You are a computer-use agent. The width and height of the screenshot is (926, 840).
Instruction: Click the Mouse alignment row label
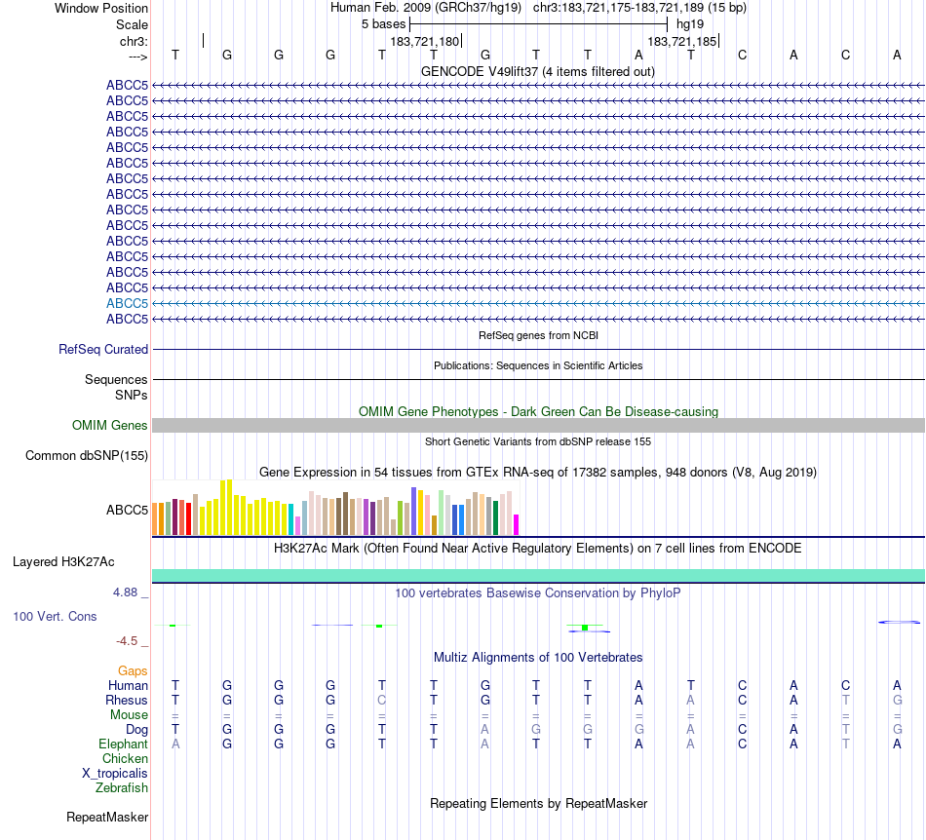(129, 715)
